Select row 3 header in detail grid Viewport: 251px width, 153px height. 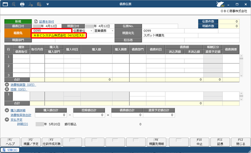(x=8, y=75)
